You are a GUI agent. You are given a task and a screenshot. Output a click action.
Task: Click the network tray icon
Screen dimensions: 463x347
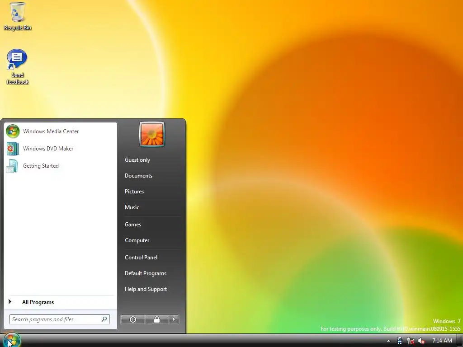411,341
